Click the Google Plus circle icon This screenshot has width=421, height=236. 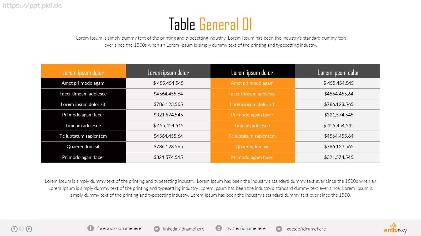click(279, 229)
